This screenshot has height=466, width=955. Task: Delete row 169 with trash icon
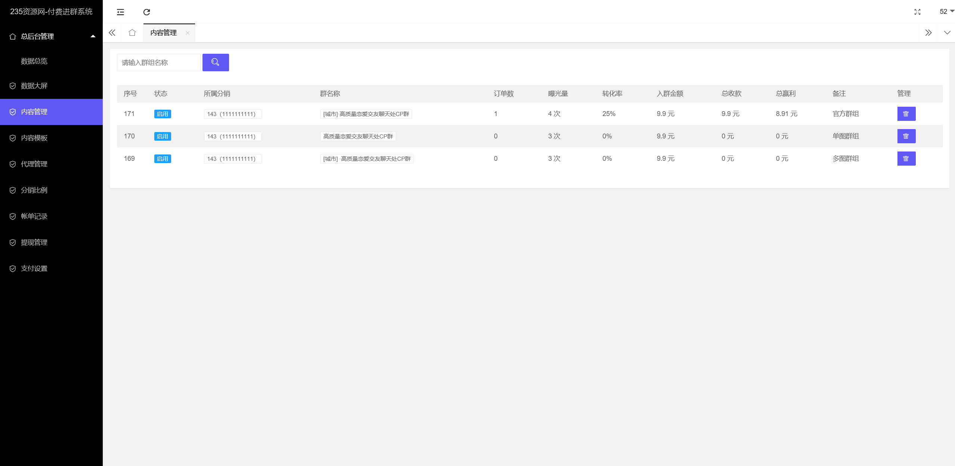click(x=906, y=159)
